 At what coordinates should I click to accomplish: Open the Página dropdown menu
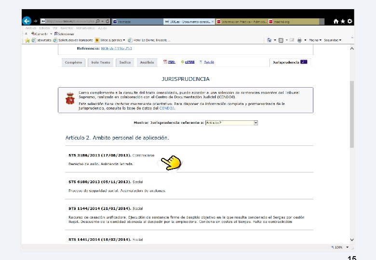coord(315,40)
